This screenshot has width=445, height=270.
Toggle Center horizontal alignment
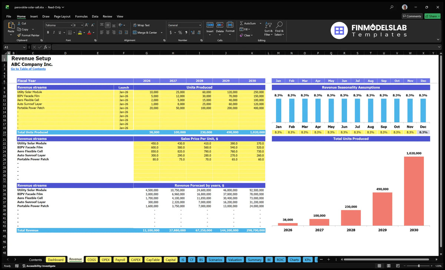pyautogui.click(x=108, y=33)
